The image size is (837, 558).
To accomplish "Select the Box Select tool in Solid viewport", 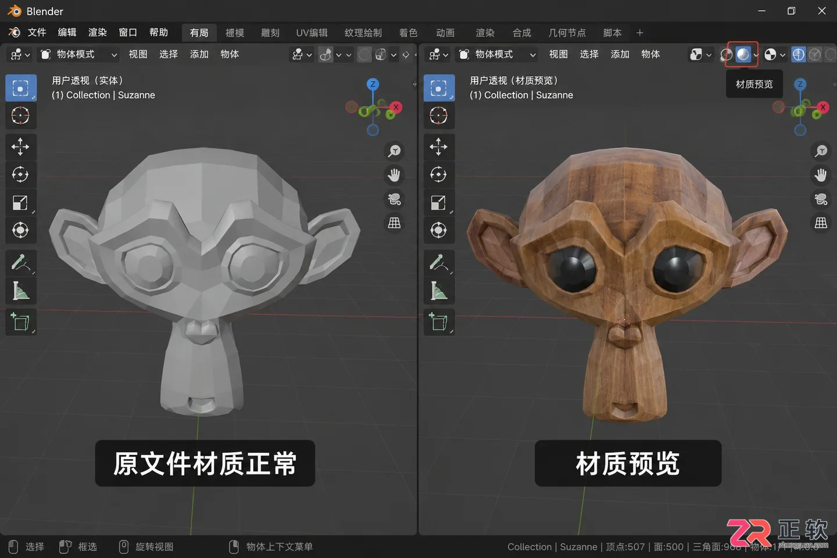I will coord(21,88).
